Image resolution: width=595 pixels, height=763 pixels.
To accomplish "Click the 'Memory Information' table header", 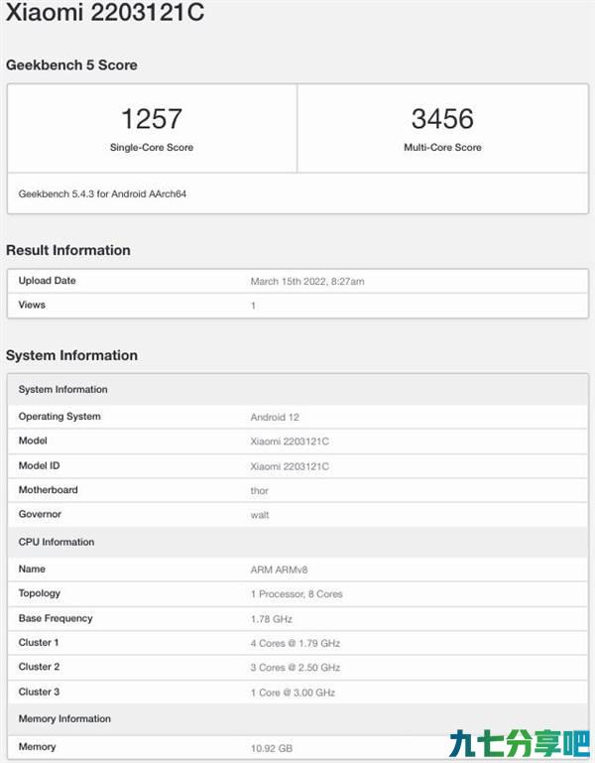I will [x=297, y=718].
